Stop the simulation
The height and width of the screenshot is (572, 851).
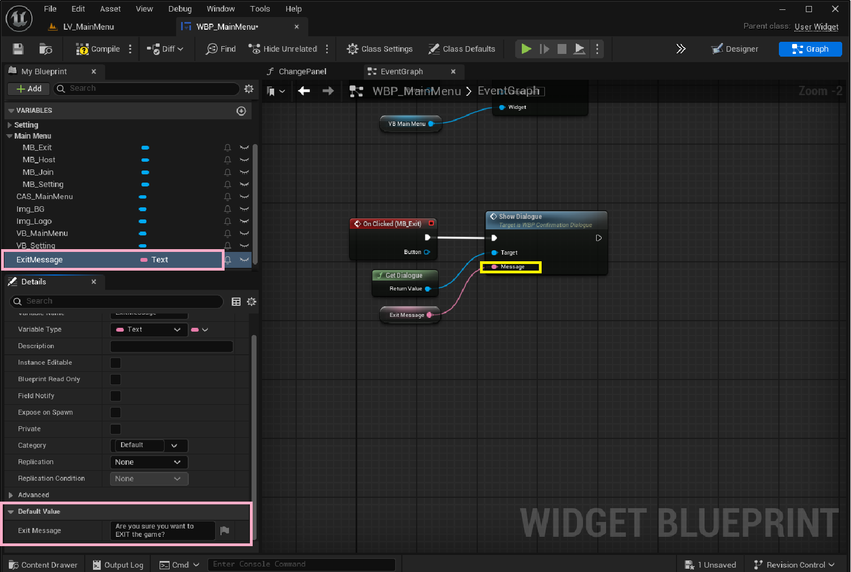coord(562,49)
